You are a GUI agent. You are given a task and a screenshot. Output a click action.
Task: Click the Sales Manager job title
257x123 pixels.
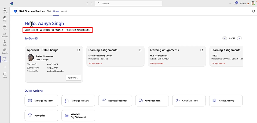pos(42,59)
